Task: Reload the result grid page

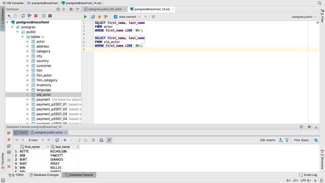Action: tap(57, 140)
